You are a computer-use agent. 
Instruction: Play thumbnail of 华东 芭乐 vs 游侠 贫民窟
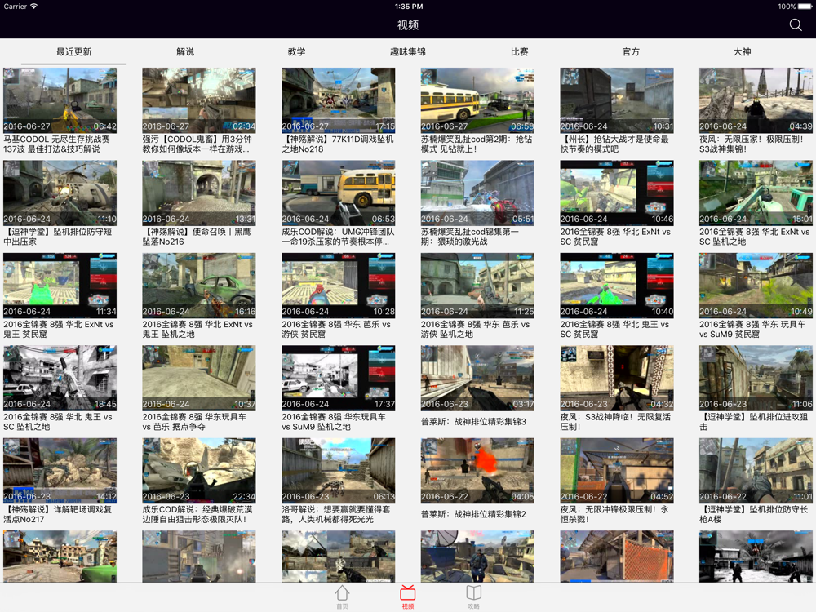point(339,285)
